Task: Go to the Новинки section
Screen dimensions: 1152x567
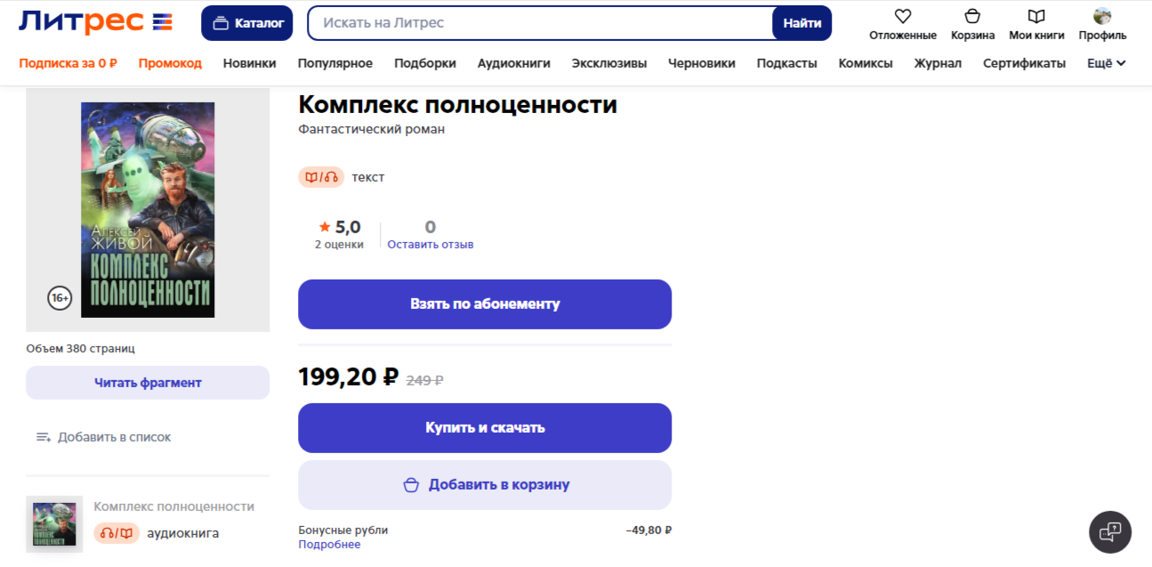Action: 249,63
